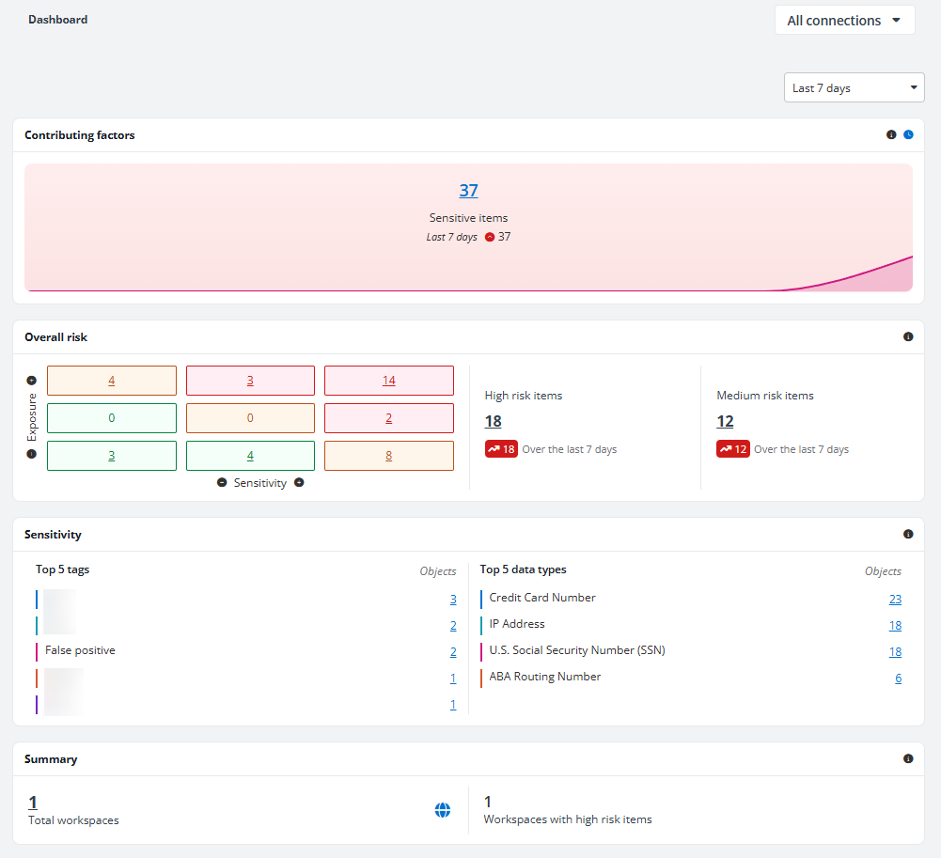Open the orange risk matrix cell showing 8
Viewport: 941px width, 858px height.
(x=389, y=456)
